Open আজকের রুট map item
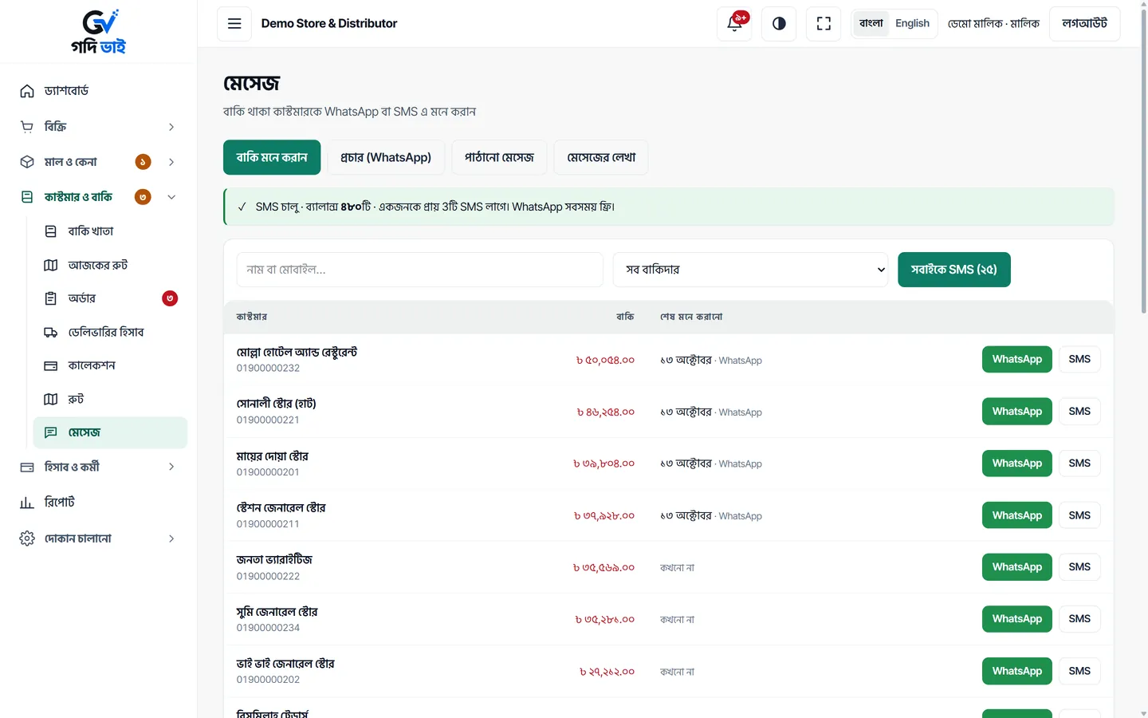 (x=110, y=265)
